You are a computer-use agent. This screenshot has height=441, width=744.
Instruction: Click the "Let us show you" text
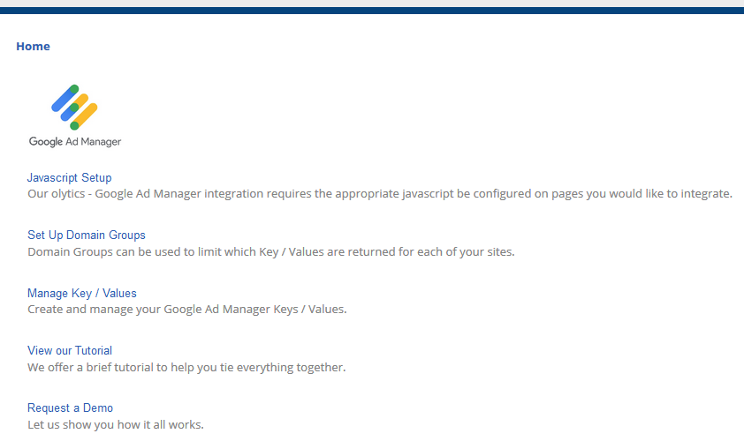click(x=115, y=424)
